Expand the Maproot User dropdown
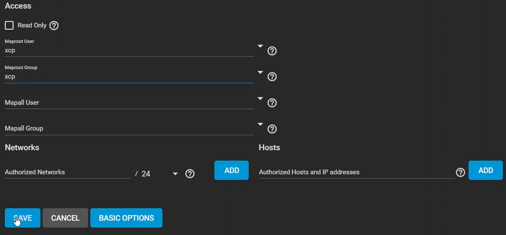506x235 pixels. click(260, 46)
